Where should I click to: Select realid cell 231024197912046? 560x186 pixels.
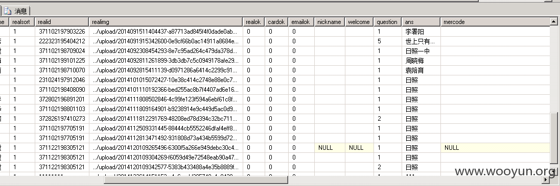[x=62, y=80]
